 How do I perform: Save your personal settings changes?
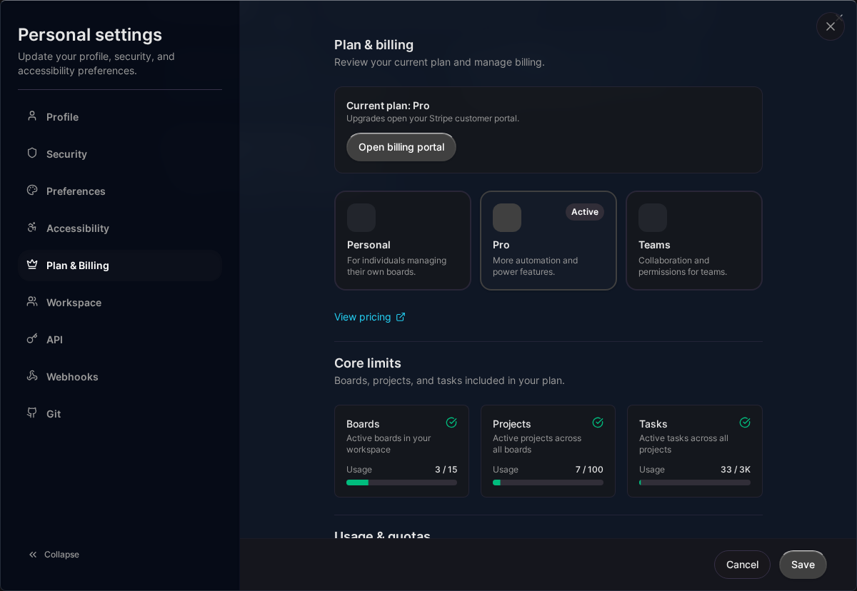pyautogui.click(x=803, y=564)
